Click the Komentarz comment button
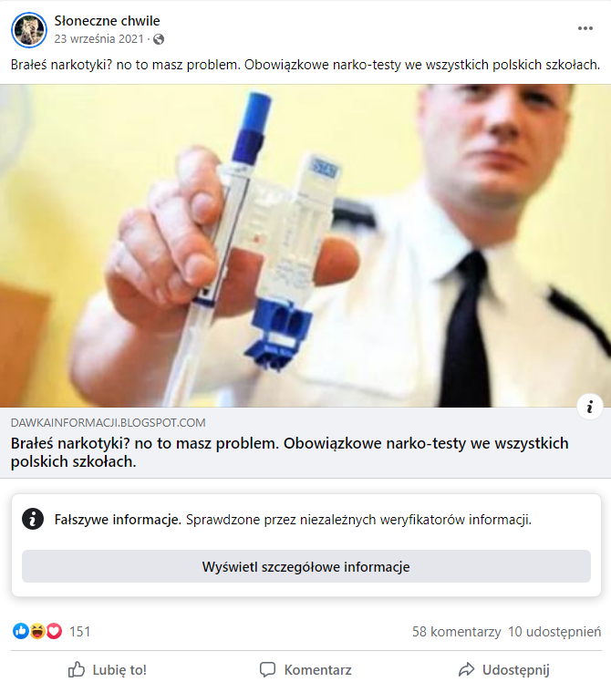Viewport: 611px width, 682px height. [305, 670]
